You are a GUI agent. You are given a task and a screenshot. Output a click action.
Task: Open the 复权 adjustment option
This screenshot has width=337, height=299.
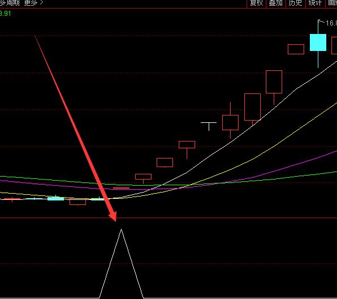(256, 3)
